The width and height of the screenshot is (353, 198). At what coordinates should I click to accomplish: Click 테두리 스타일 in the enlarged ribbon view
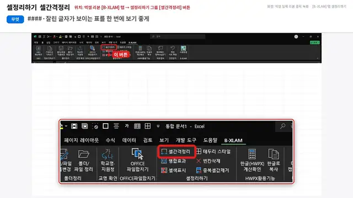click(x=213, y=152)
